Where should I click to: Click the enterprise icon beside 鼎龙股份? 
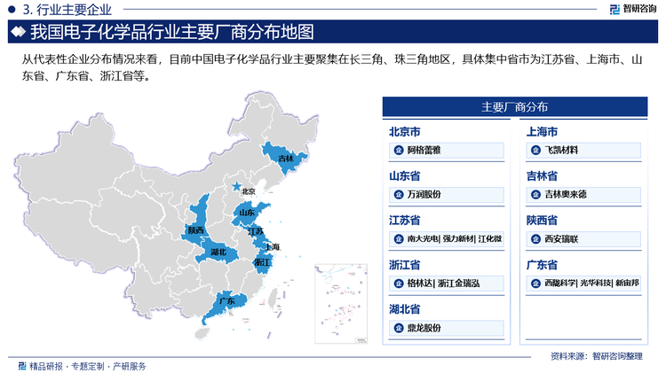[399, 328]
